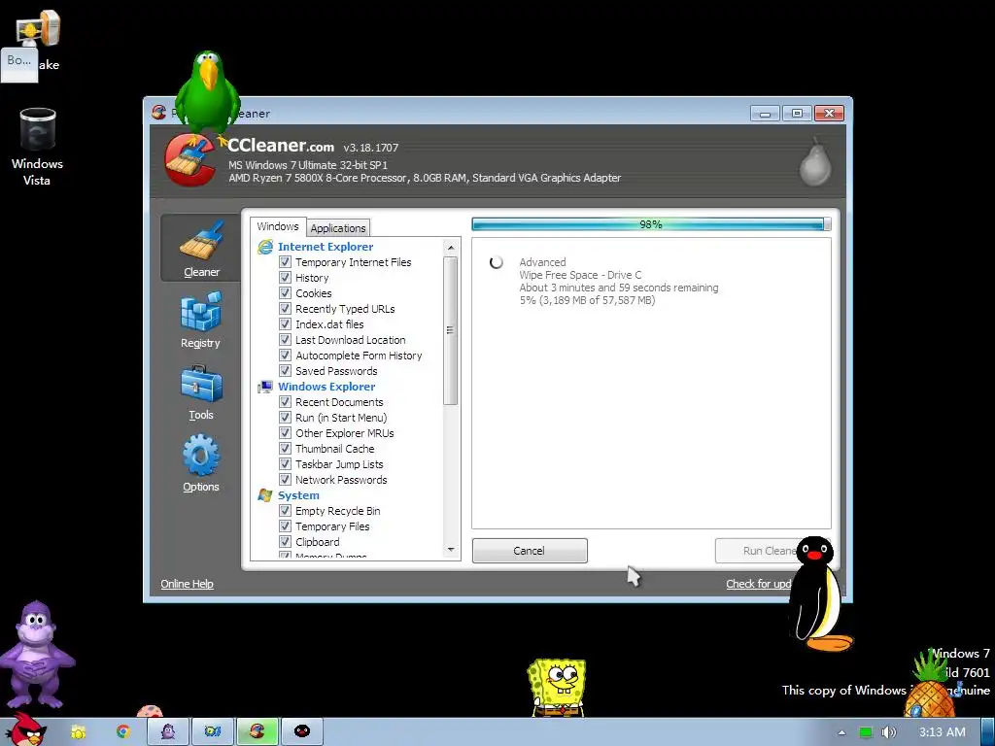
Task: Toggle the Cookies checkbox
Action: 285,293
